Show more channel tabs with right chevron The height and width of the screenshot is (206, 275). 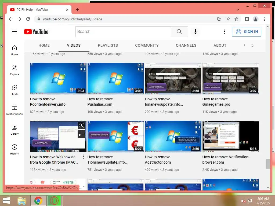coord(252,46)
